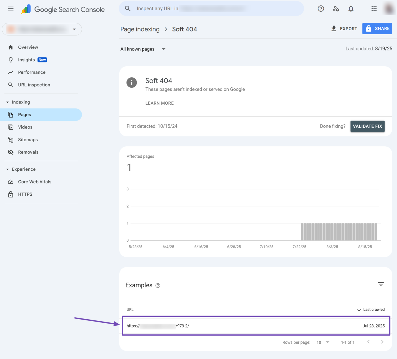Click the Affected pages label
The image size is (397, 359).
point(140,156)
